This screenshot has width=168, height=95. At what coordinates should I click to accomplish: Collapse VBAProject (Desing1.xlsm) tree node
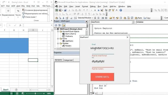coord(55,29)
